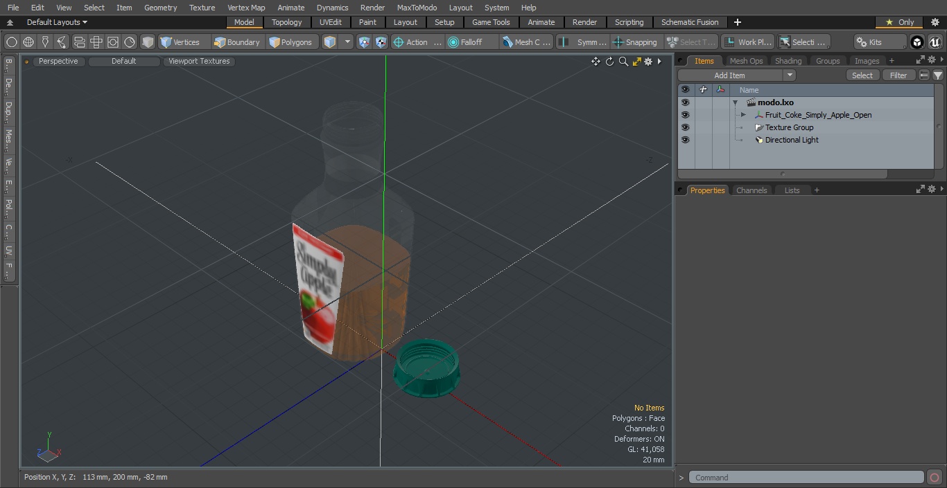
Task: Switch to Boundary selection mode
Action: 237,42
